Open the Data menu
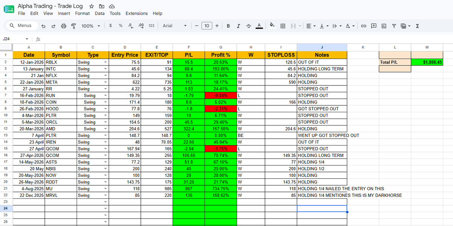This screenshot has width=453, height=226. click(x=100, y=13)
